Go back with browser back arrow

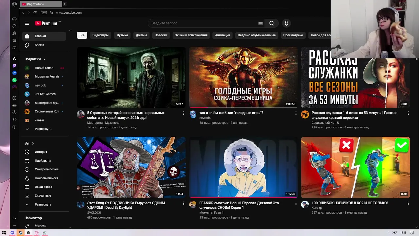23,13
